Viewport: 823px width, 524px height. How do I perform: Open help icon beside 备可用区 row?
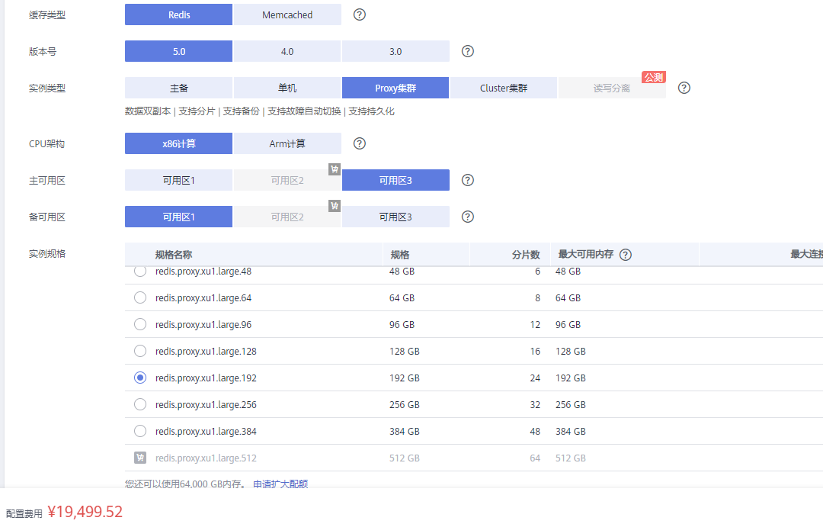[x=468, y=217]
